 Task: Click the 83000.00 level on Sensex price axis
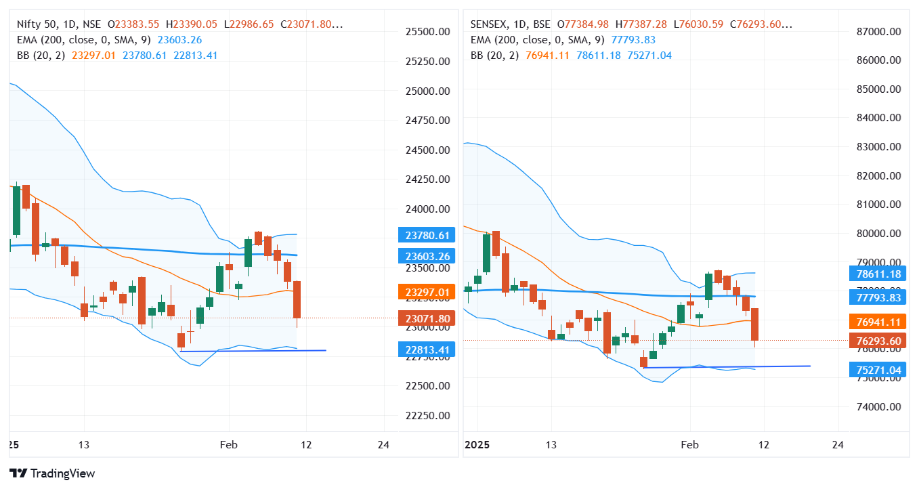tap(878, 146)
